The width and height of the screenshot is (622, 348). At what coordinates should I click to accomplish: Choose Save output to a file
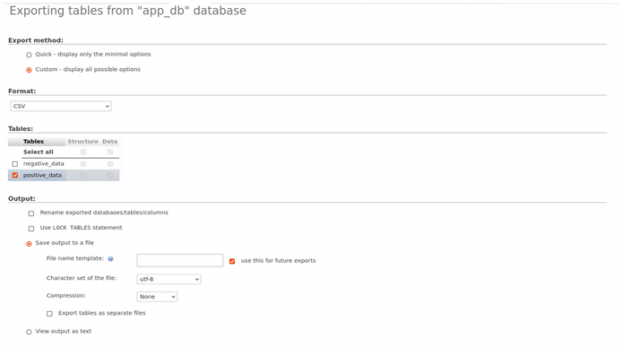29,243
